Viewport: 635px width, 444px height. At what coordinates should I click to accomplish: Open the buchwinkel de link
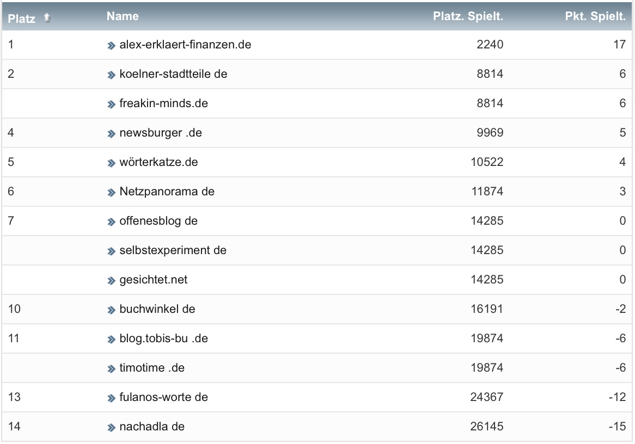157,309
